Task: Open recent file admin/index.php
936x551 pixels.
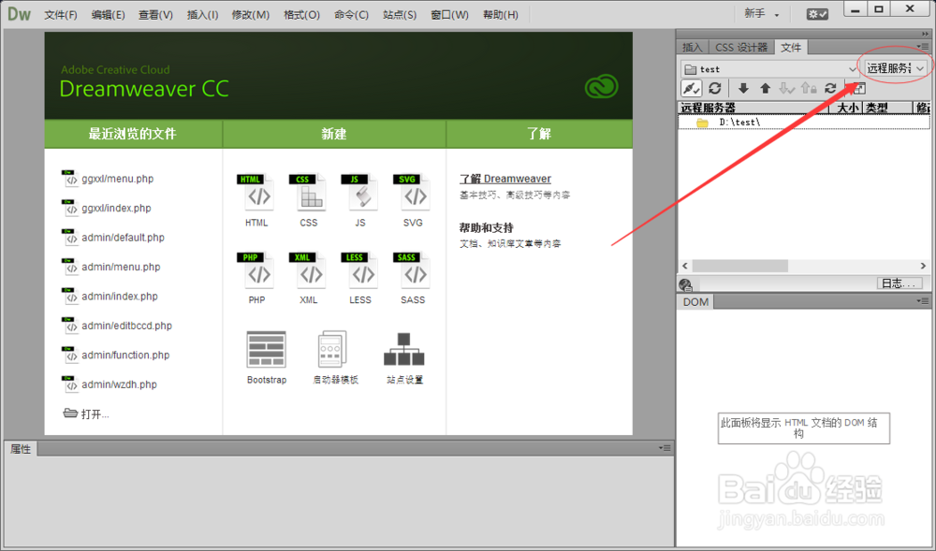Action: pyautogui.click(x=110, y=296)
